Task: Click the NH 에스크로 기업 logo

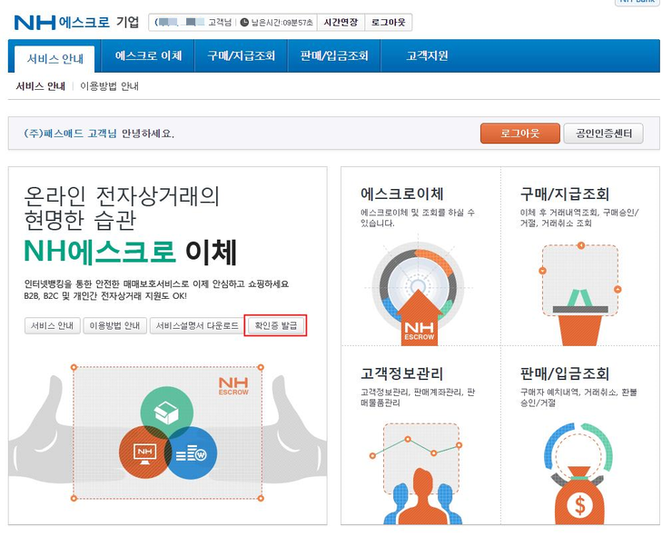Action: [76, 23]
